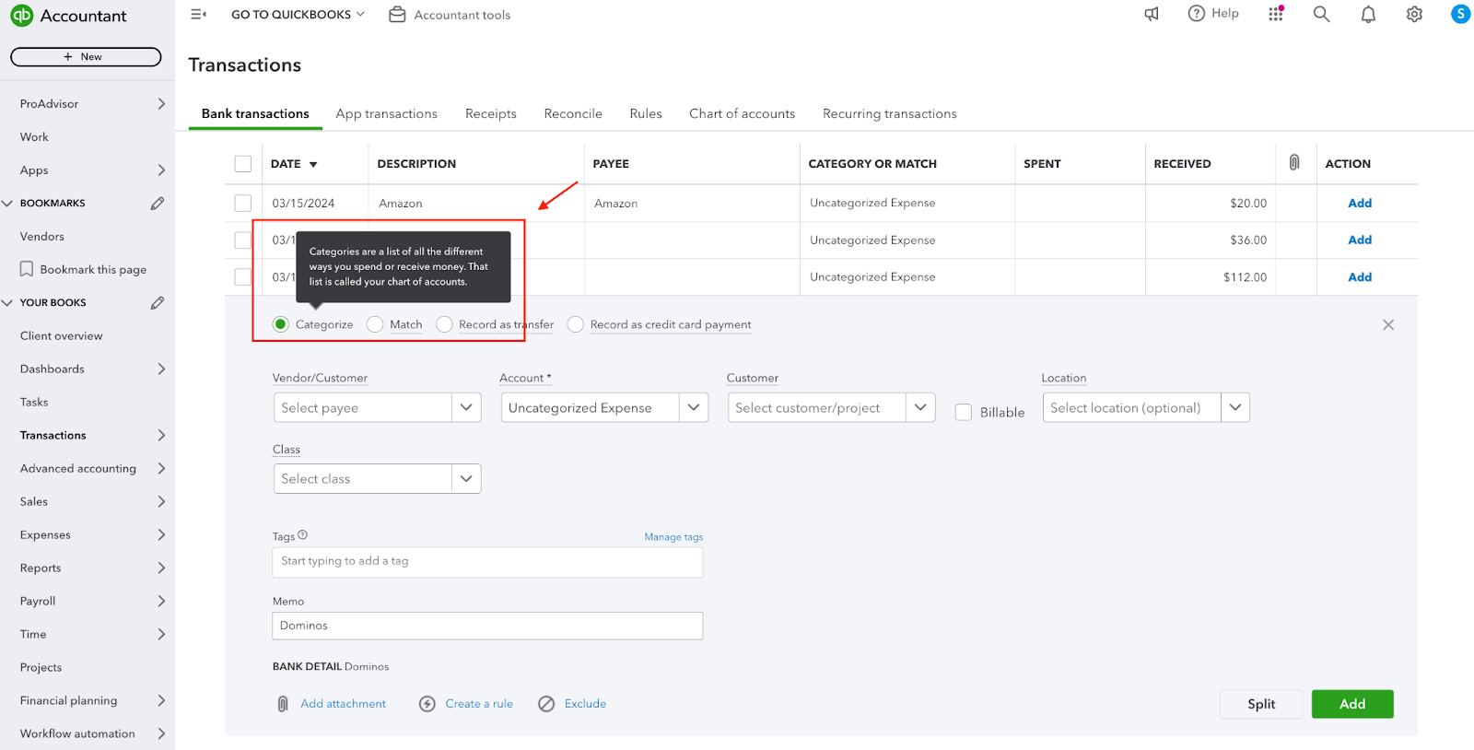Click the Add attachment paperclip icon
The image size is (1474, 750).
283,704
